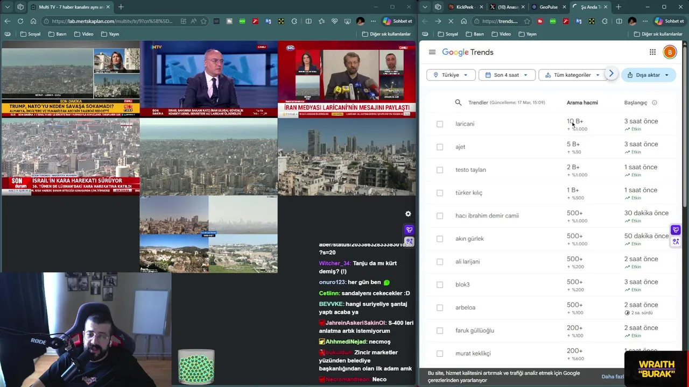Check the akın gürlek checkbox
Screen dimensions: 689x387
[x=440, y=239]
